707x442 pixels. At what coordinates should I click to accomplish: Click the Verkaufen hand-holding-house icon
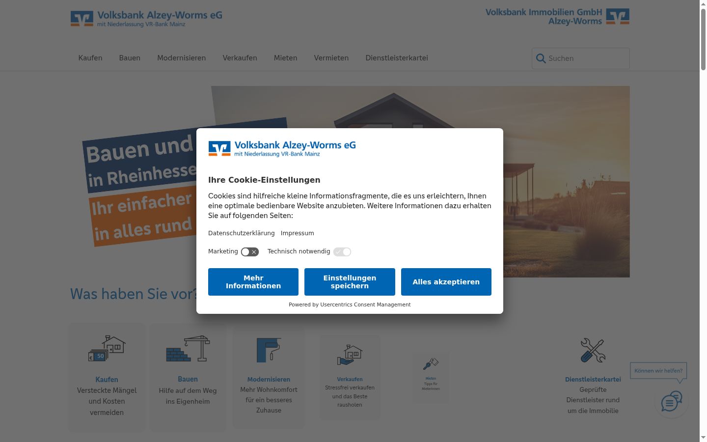(x=350, y=355)
